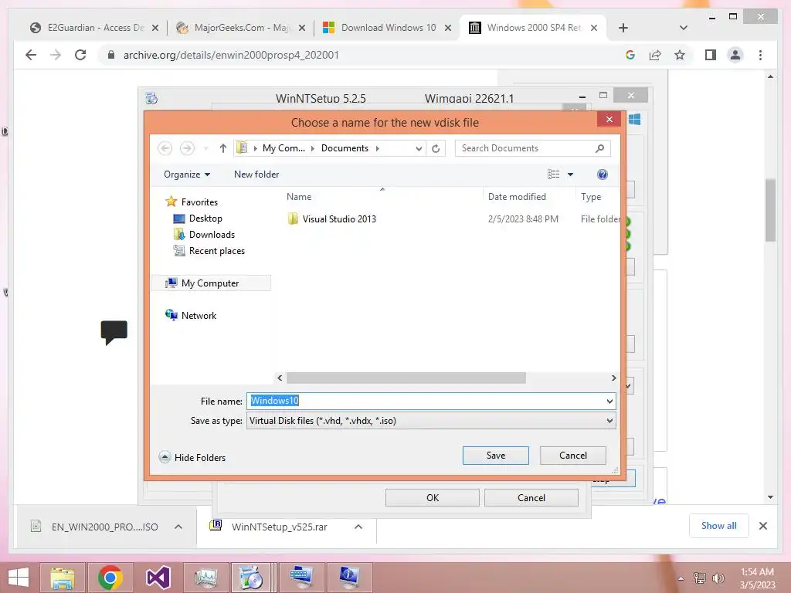Close the downloads bar
Viewport: 791px width, 593px height.
coord(762,526)
